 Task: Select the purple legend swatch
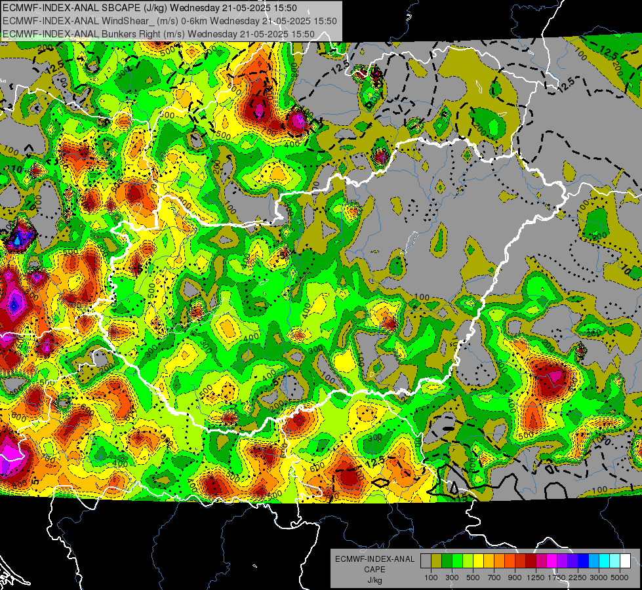(x=562, y=560)
